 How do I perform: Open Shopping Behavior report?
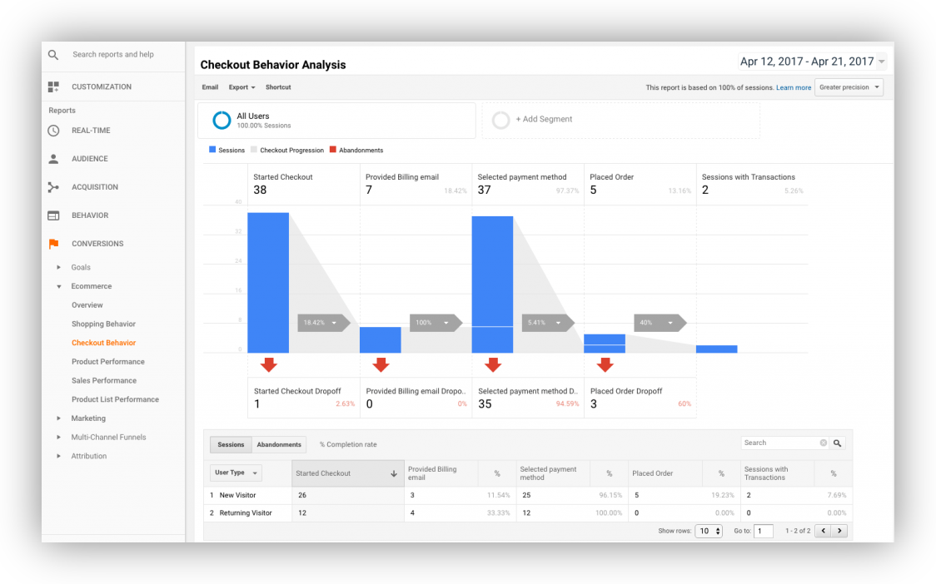point(103,324)
